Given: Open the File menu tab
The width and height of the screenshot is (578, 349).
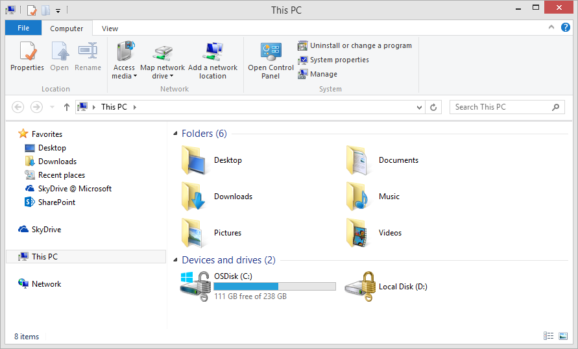Looking at the screenshot, I should pyautogui.click(x=23, y=28).
